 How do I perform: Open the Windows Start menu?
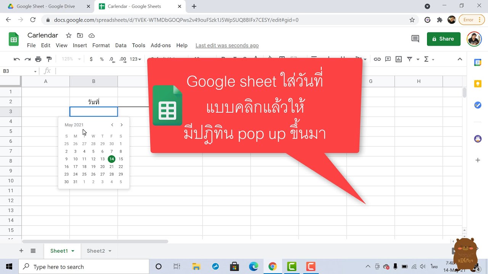tap(9, 267)
